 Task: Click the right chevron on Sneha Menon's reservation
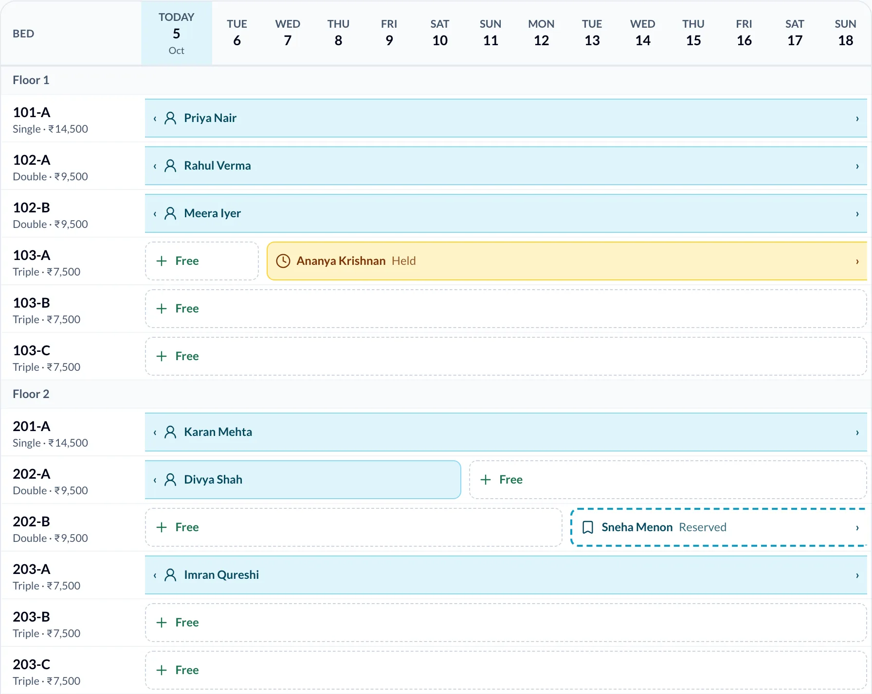click(857, 528)
